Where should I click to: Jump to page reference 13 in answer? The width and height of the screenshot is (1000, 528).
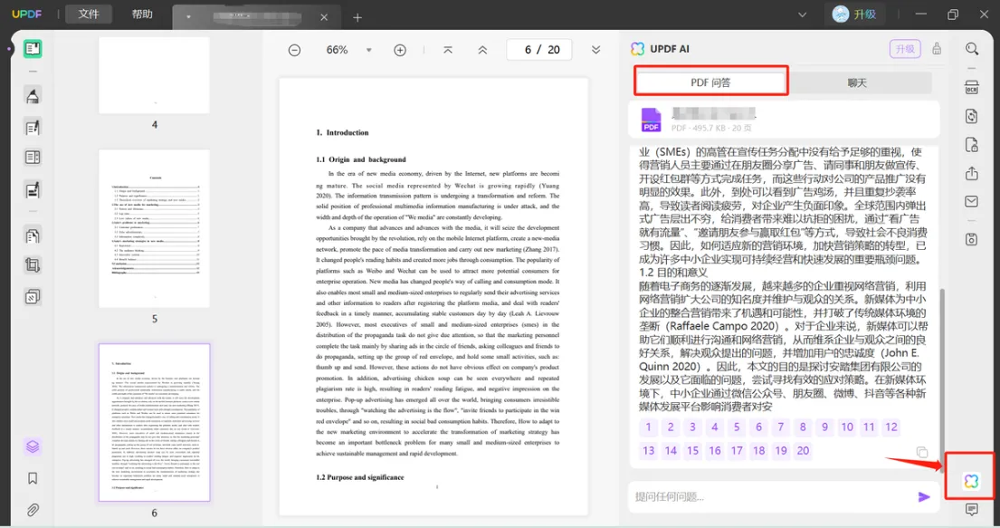click(649, 451)
